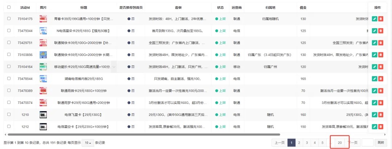Click the 归属地 column header
Viewport: 392px width, 149px height.
pos(270,8)
